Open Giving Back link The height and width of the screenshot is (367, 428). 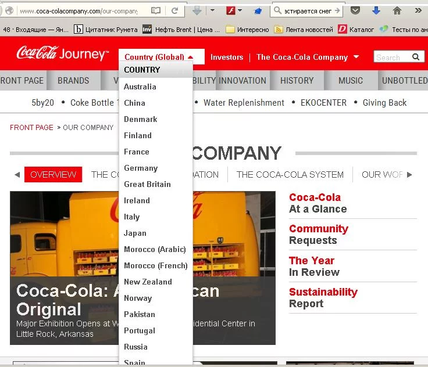[x=384, y=103]
